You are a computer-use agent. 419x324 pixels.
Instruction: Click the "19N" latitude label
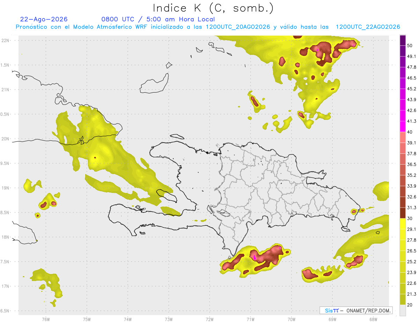tap(5, 188)
